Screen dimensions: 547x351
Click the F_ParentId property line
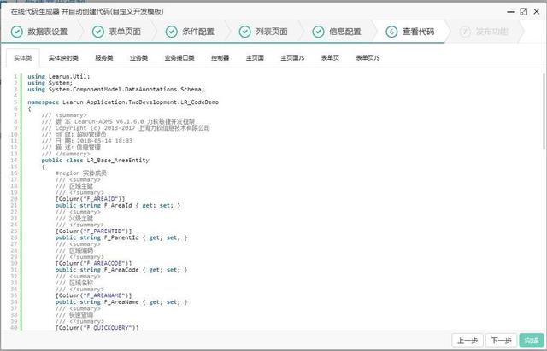coord(121,237)
